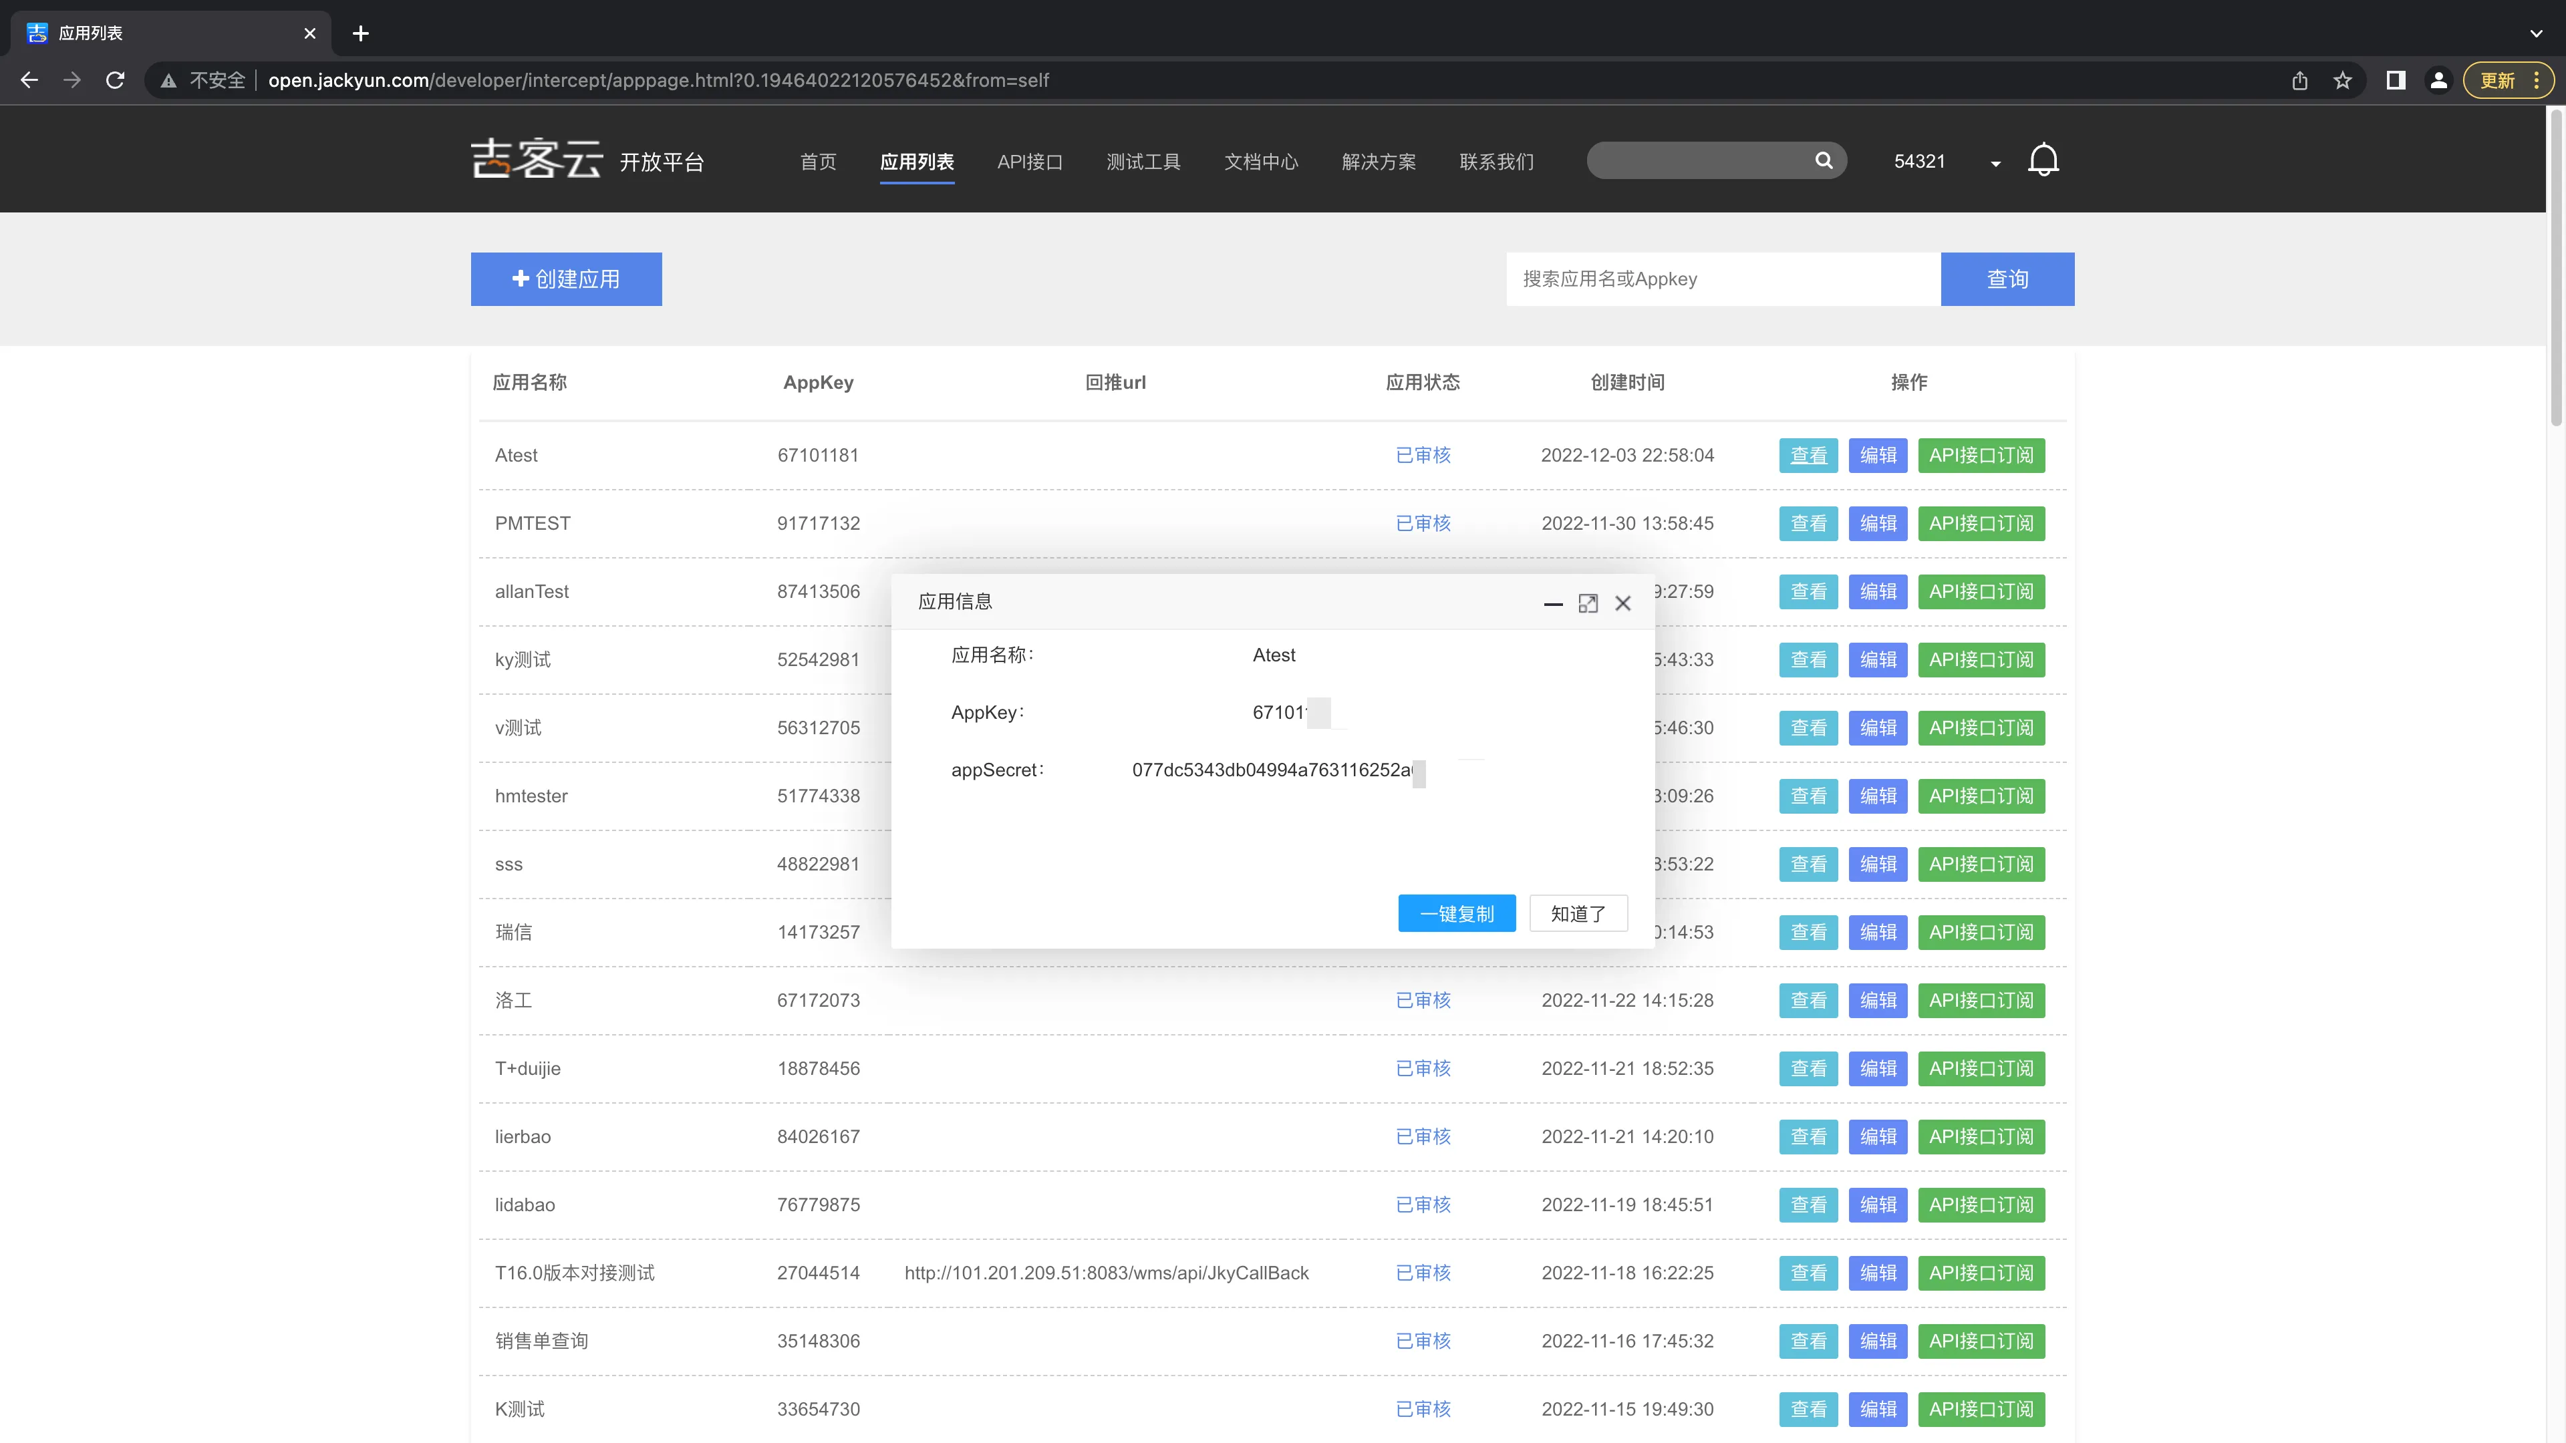Click the JkyCallBack callback URL text
The height and width of the screenshot is (1443, 2566).
[x=1106, y=1273]
